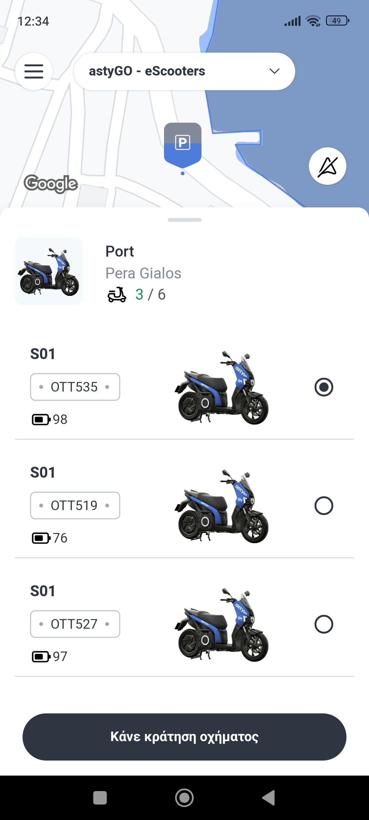Tap the OTT535 license plate label
This screenshot has height=820, width=369.
click(75, 387)
